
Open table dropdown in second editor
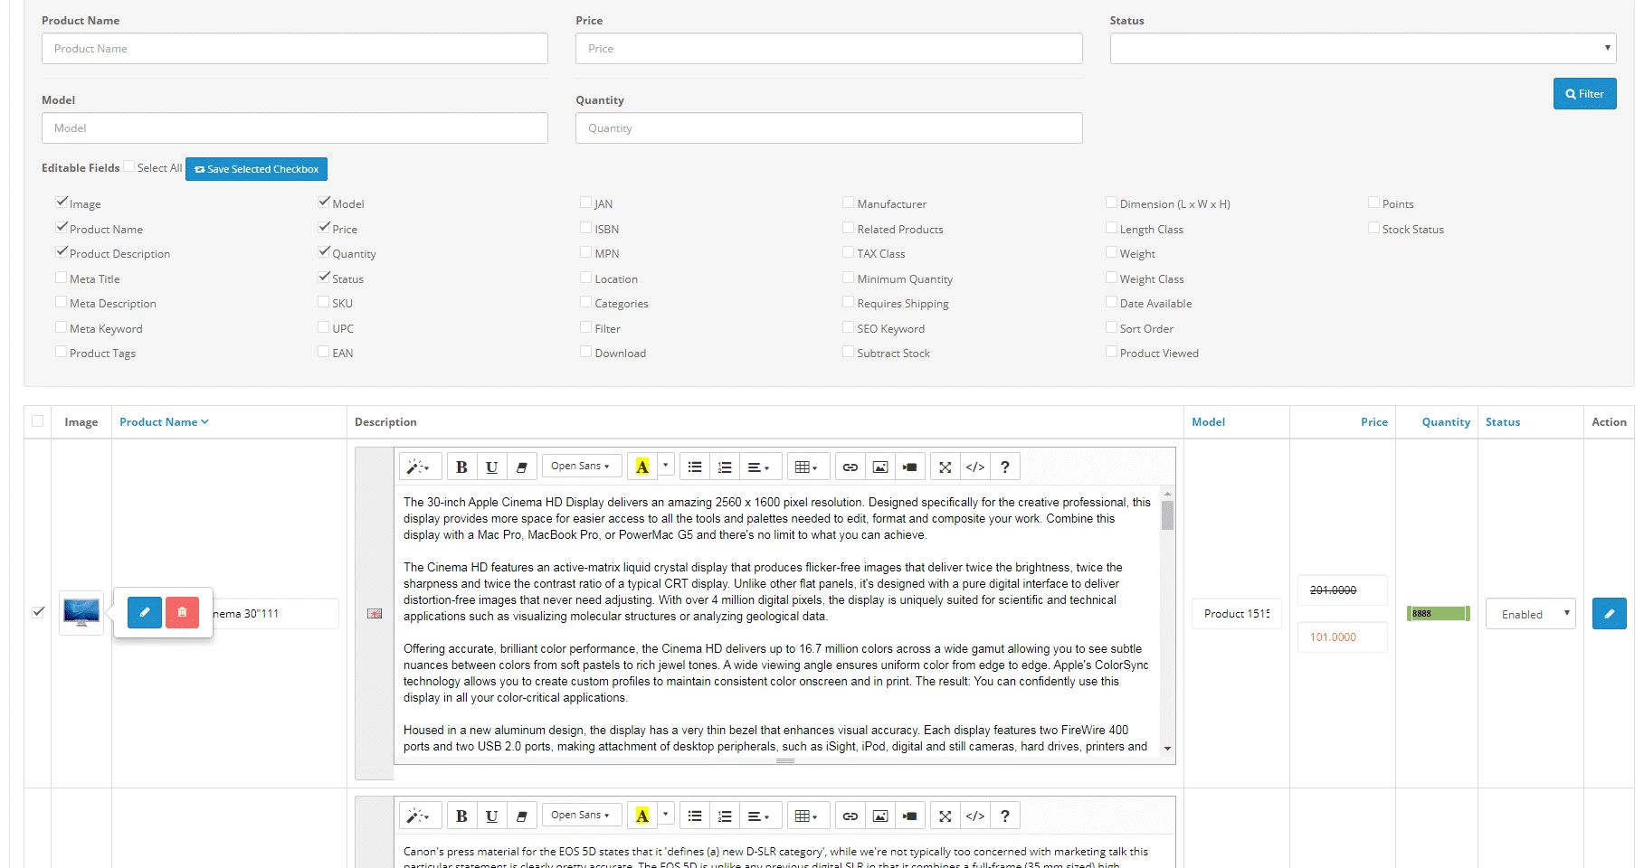pyautogui.click(x=806, y=816)
